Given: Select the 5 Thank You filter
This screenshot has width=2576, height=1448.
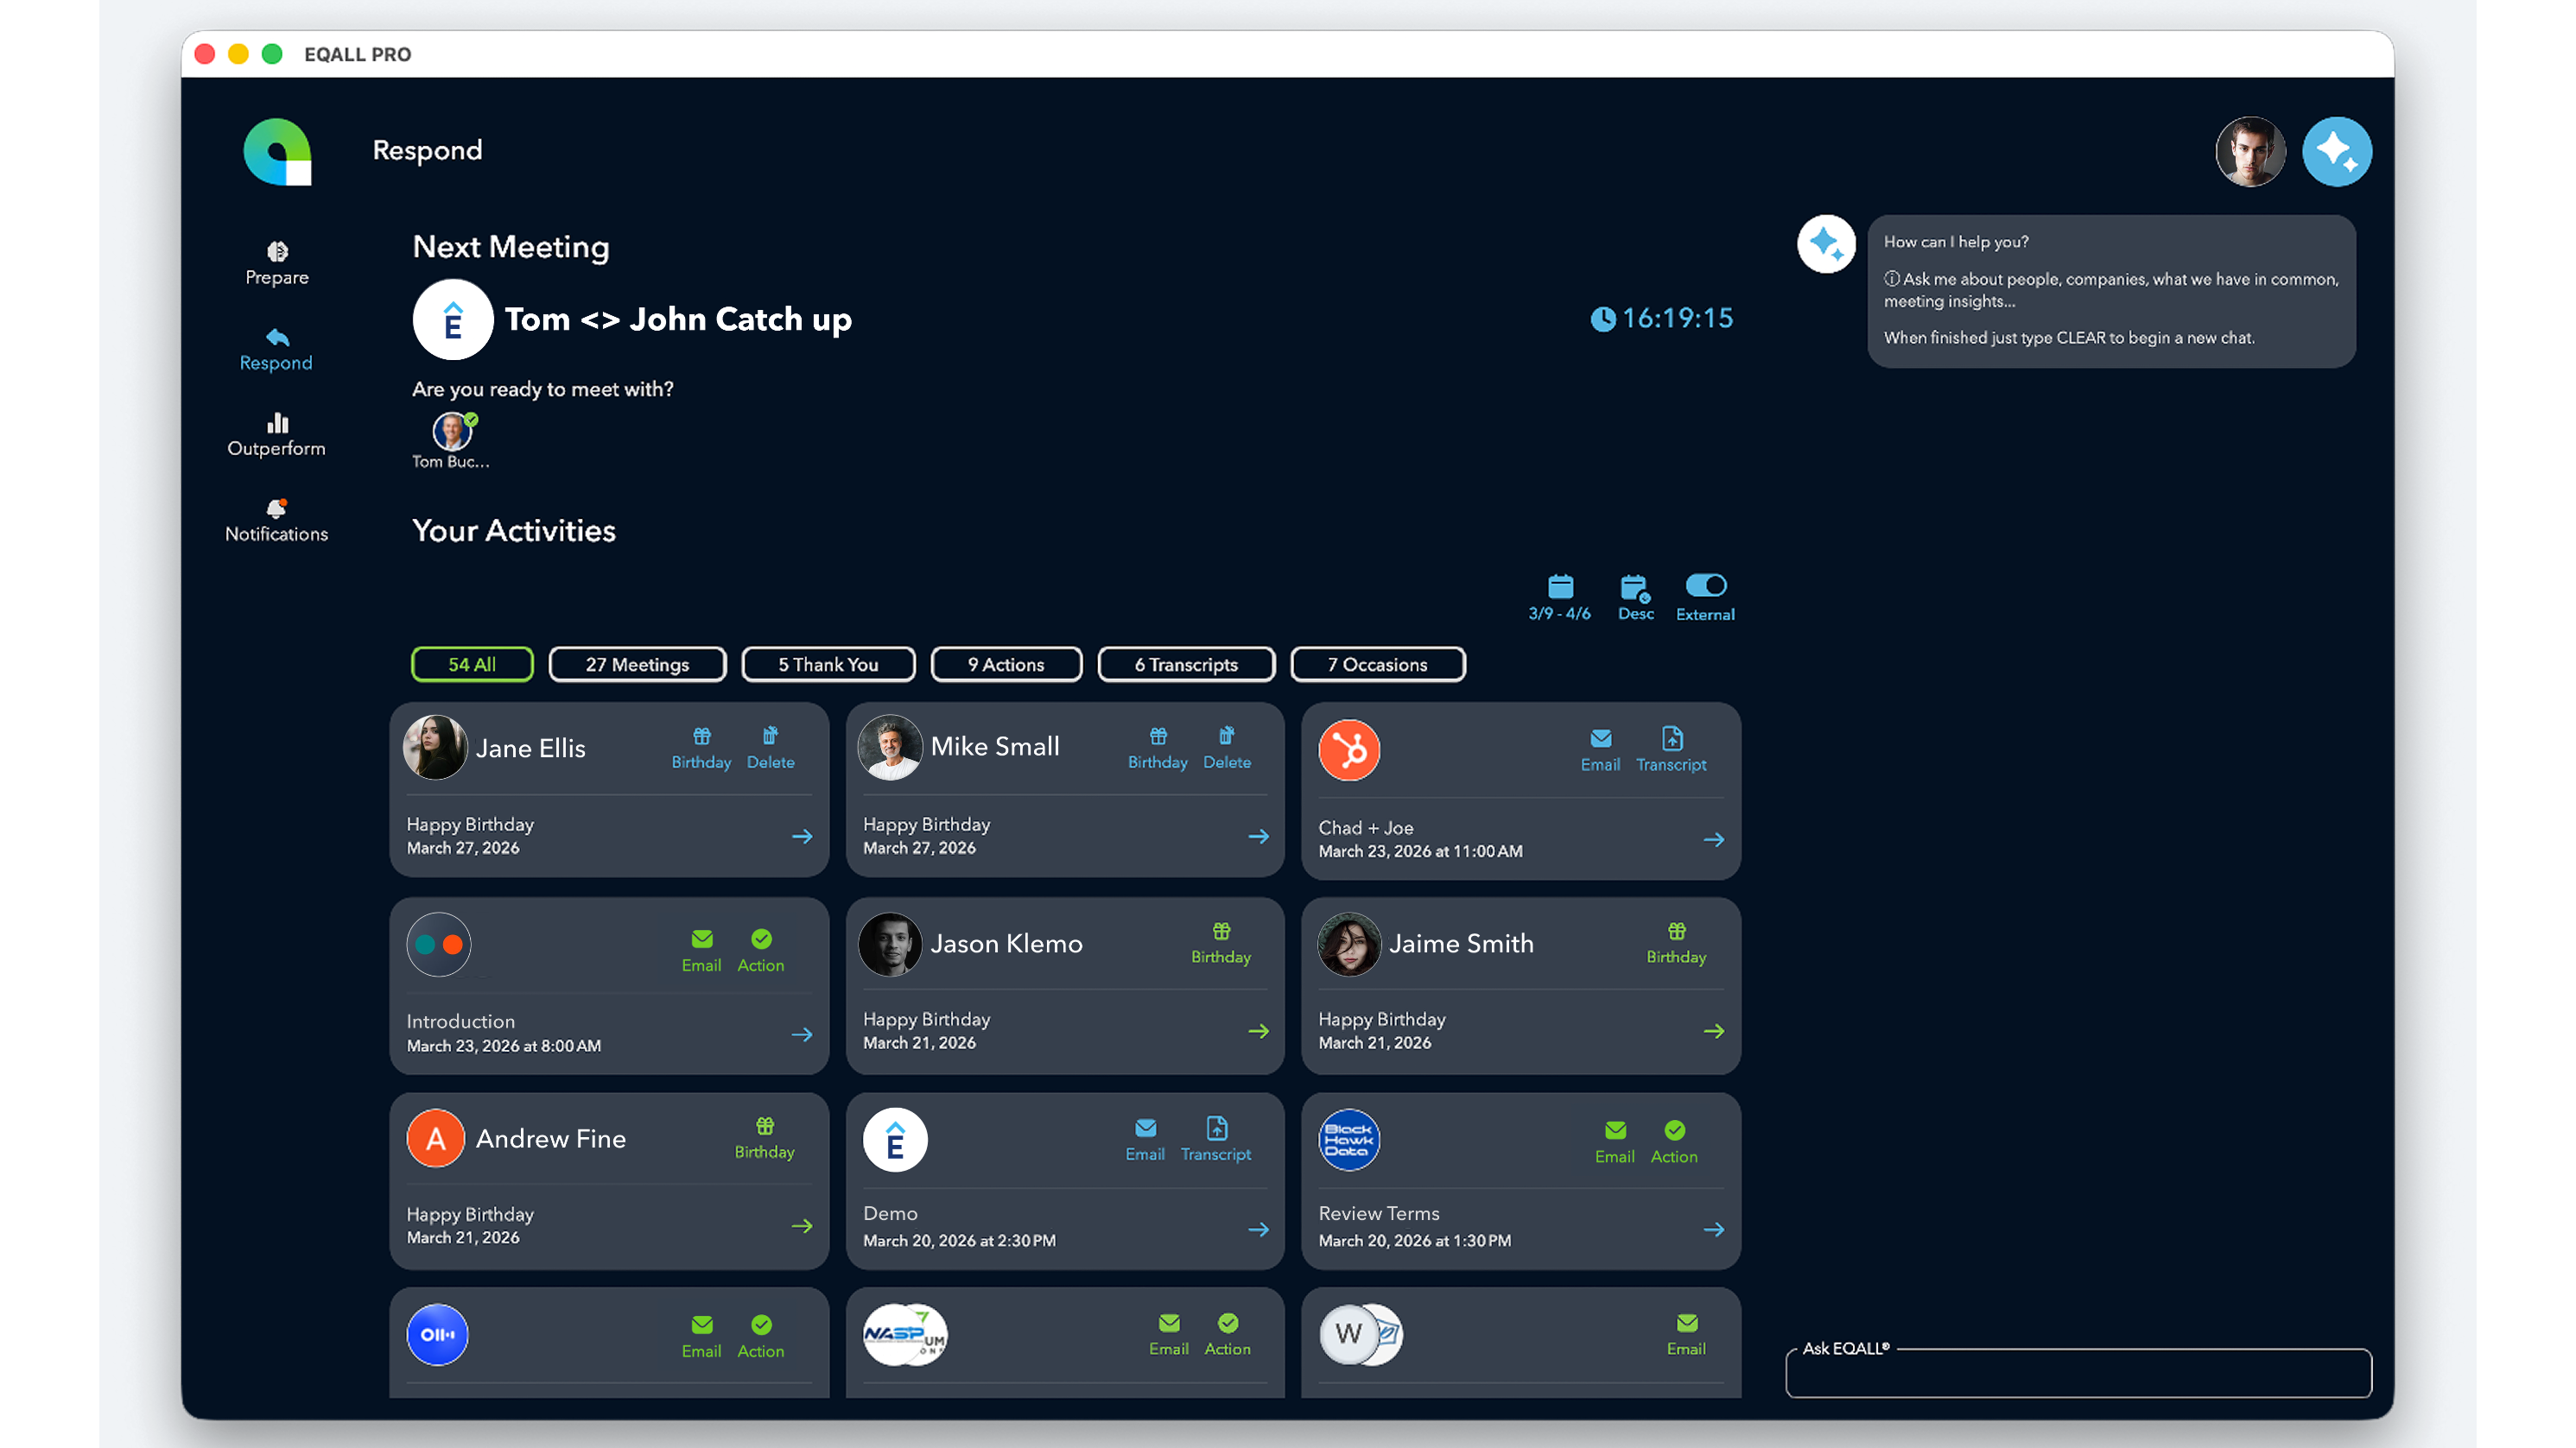Looking at the screenshot, I should 828,665.
